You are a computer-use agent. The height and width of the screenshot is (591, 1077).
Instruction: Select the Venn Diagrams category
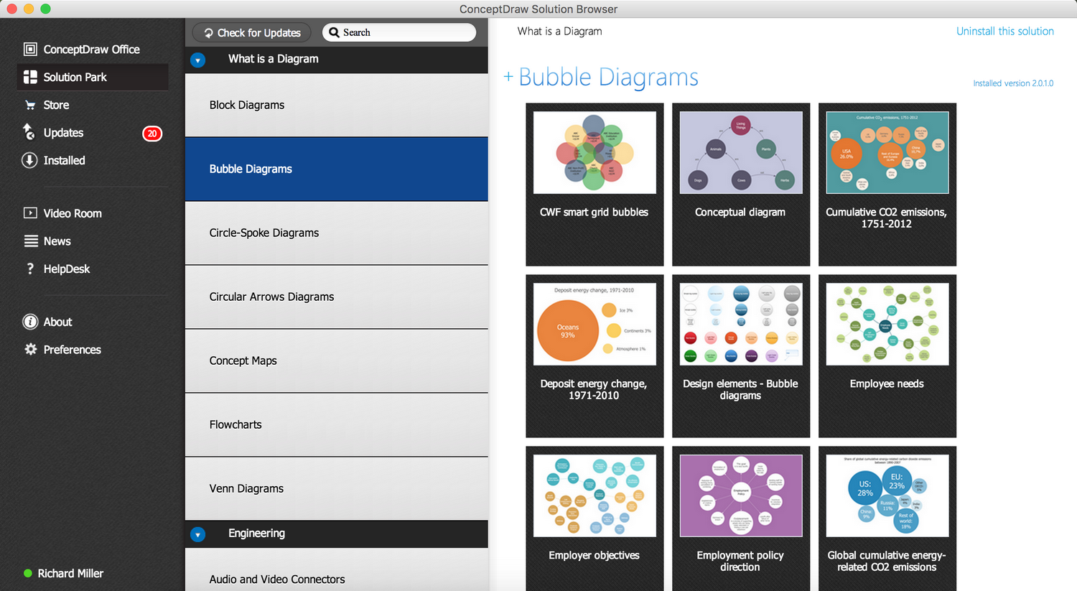point(246,488)
